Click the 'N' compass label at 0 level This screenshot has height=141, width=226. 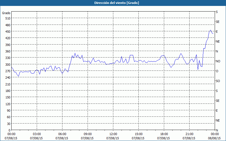pyautogui.click(x=217, y=130)
